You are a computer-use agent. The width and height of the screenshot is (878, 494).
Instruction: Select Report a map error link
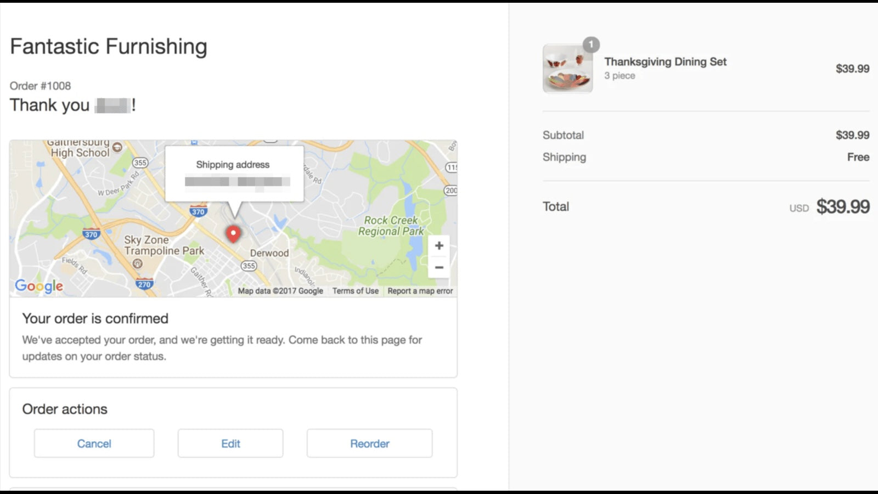click(420, 291)
